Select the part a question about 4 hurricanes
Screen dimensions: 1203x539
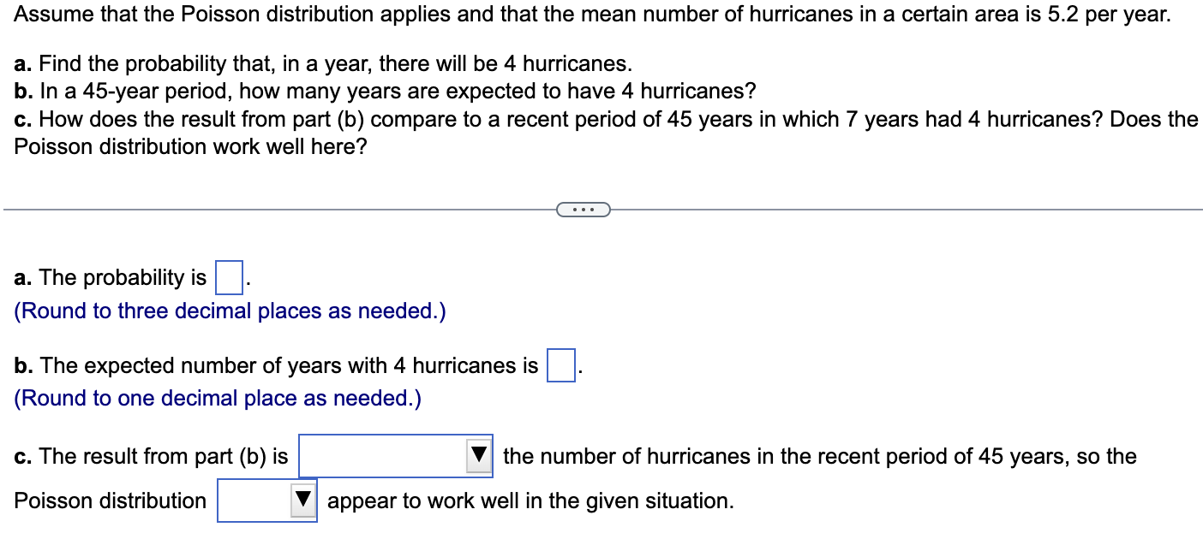[x=324, y=64]
